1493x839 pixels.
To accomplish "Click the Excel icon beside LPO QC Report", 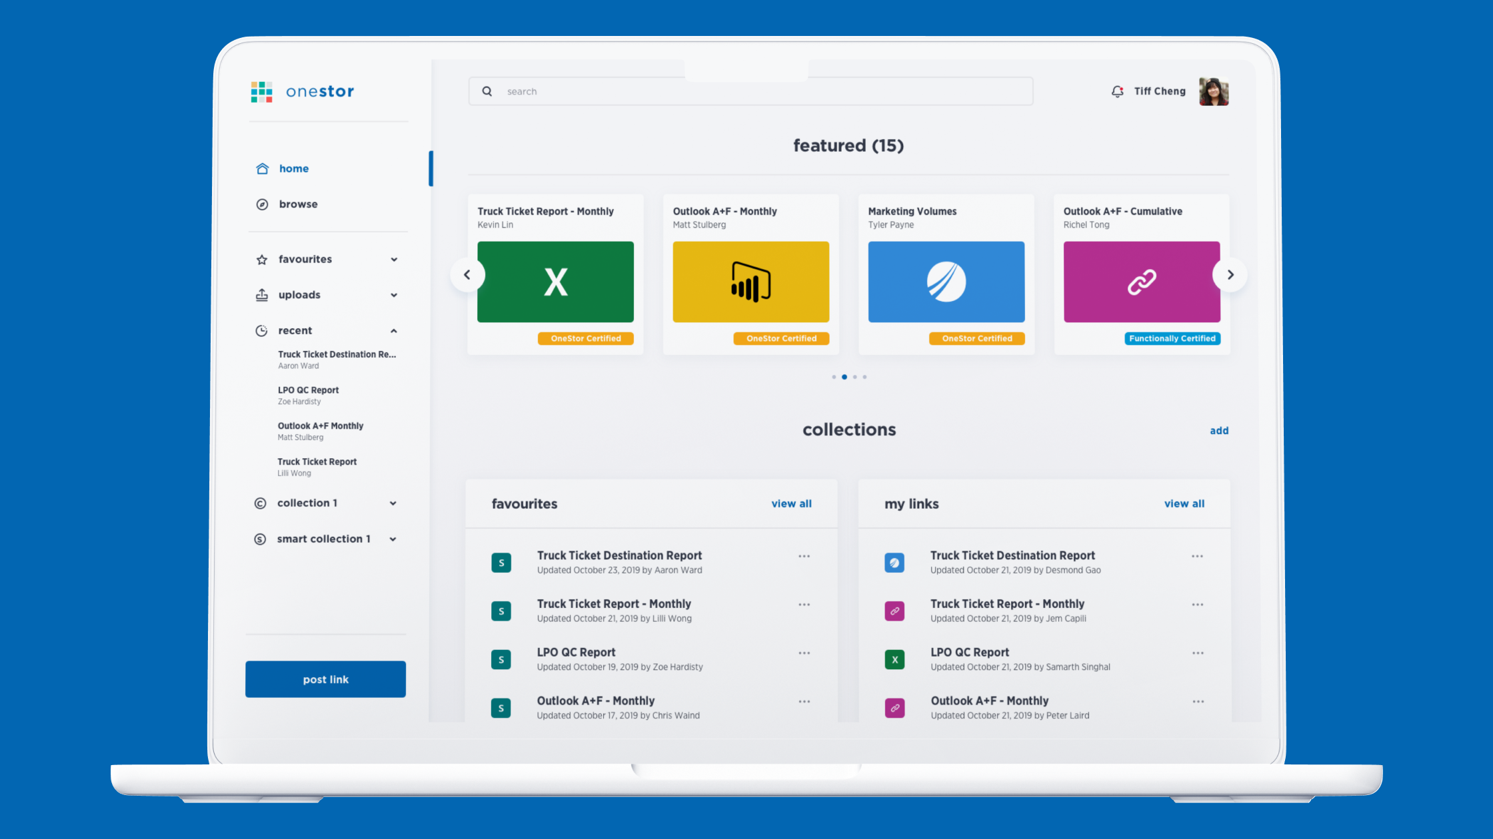I will click(894, 660).
